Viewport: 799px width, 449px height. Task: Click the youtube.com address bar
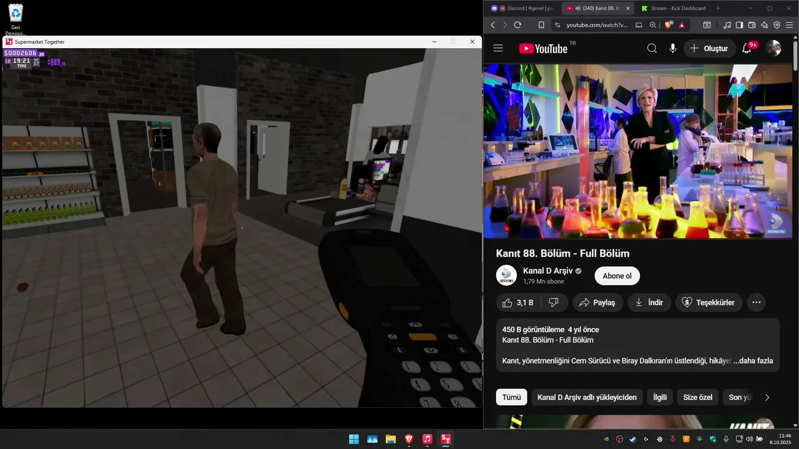(596, 25)
